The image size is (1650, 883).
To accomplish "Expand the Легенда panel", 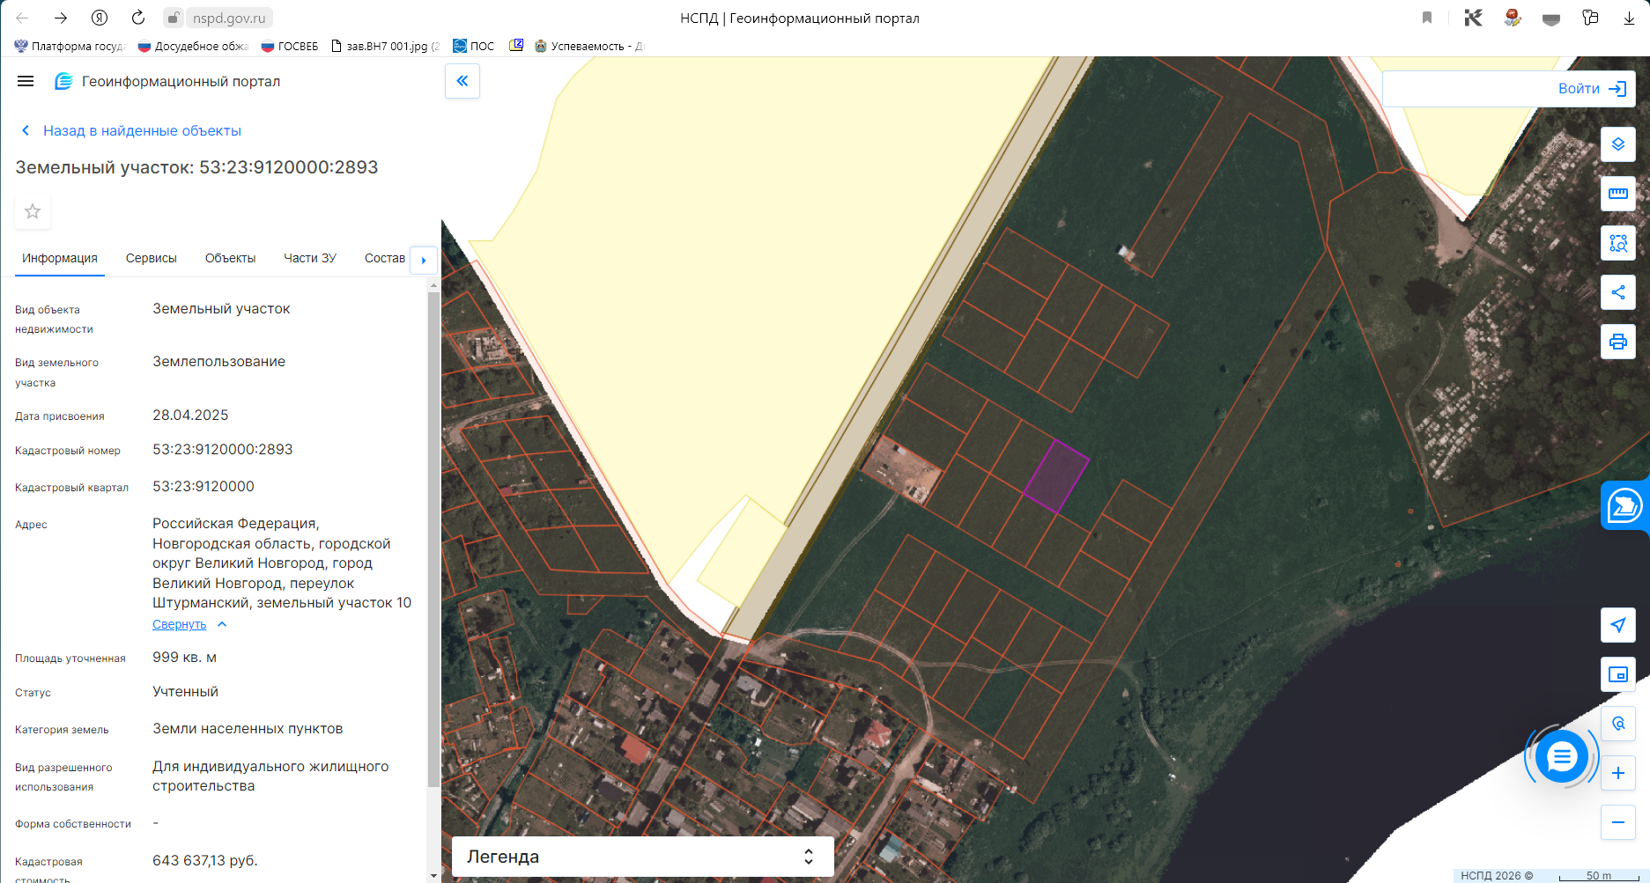I will click(x=642, y=857).
